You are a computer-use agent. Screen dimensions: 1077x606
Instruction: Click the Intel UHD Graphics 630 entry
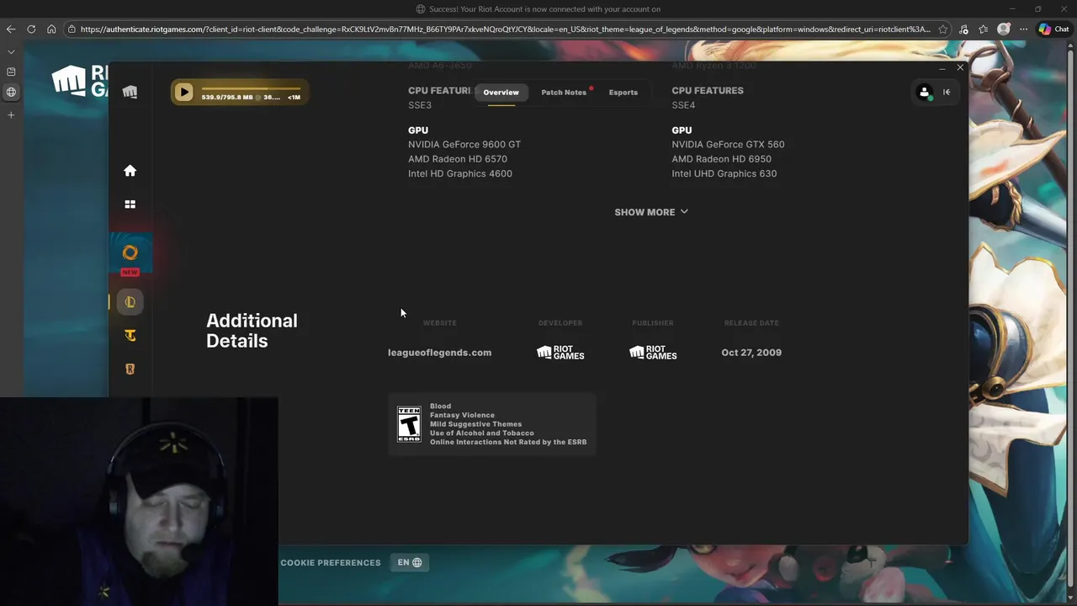pos(724,174)
